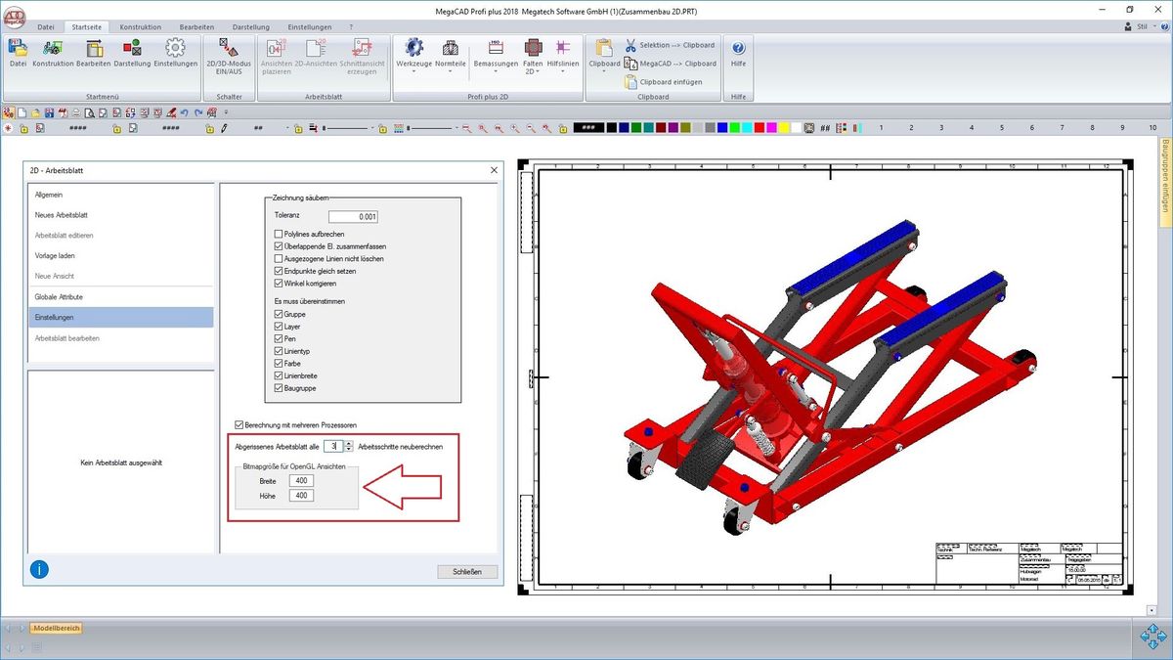The width and height of the screenshot is (1173, 660).
Task: Click the 2D/3D-Modus EIN/AUS switch icon
Action: coord(229,49)
